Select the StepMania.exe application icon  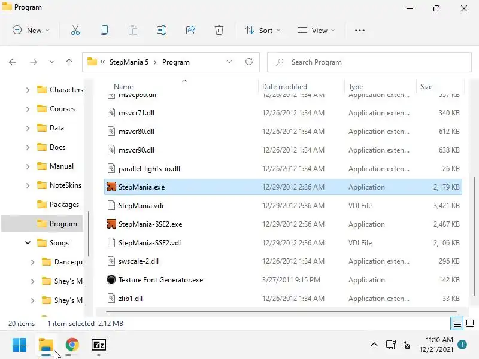click(111, 187)
